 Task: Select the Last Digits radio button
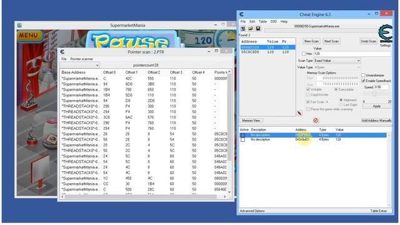click(341, 105)
